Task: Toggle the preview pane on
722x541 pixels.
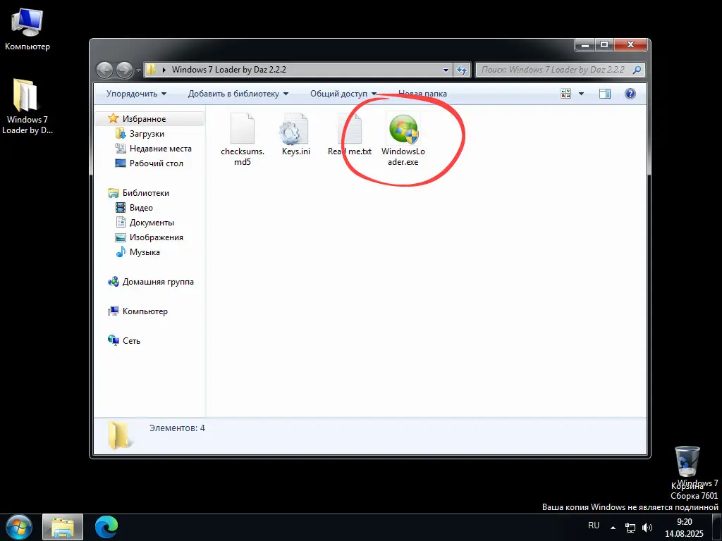Action: click(604, 93)
